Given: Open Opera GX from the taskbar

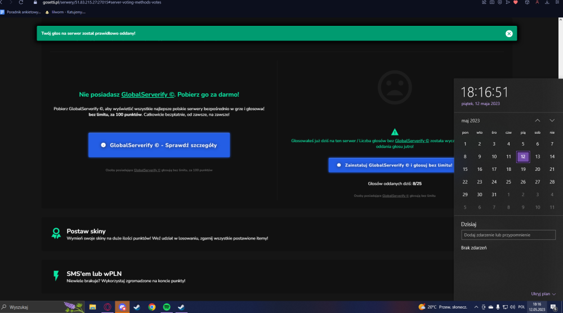Looking at the screenshot, I should (108, 307).
